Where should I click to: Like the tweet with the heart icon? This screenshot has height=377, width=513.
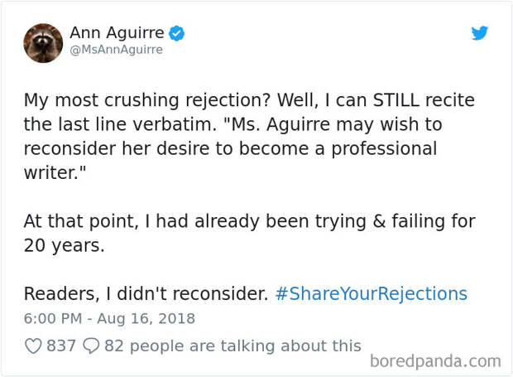(33, 346)
